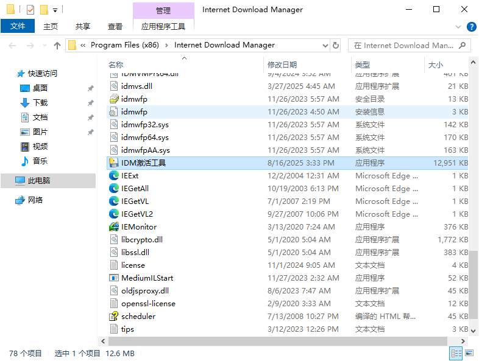The width and height of the screenshot is (479, 361).
Task: Navigate forward with right arrow
Action: pyautogui.click(x=30, y=46)
